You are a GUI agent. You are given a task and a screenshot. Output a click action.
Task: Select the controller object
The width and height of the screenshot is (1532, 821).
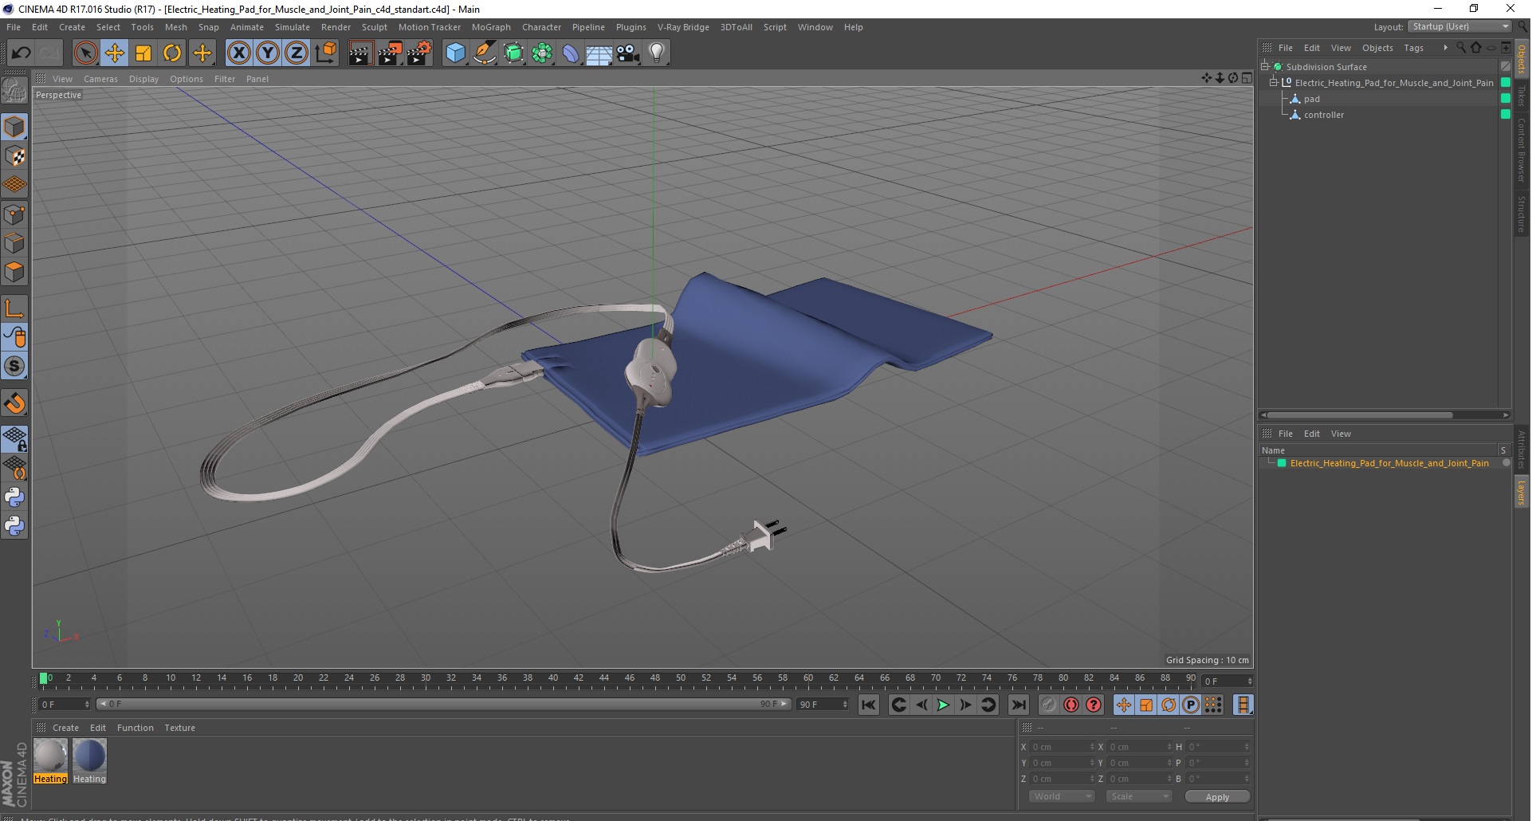[1324, 115]
